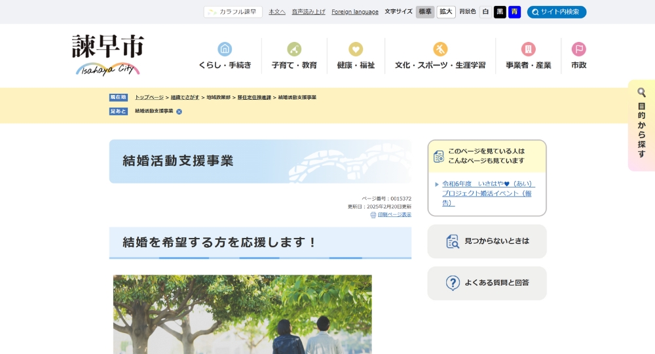Screen dimensions: 655x354
Task: Click the 諫早市 Isahaya City logo
Action: point(108,55)
